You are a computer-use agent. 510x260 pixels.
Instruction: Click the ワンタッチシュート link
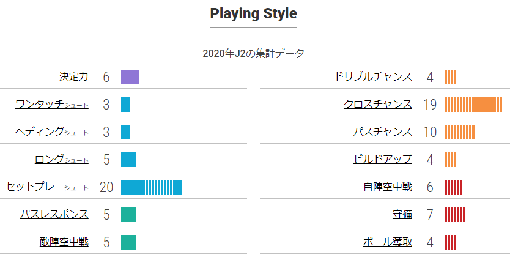[x=52, y=105]
